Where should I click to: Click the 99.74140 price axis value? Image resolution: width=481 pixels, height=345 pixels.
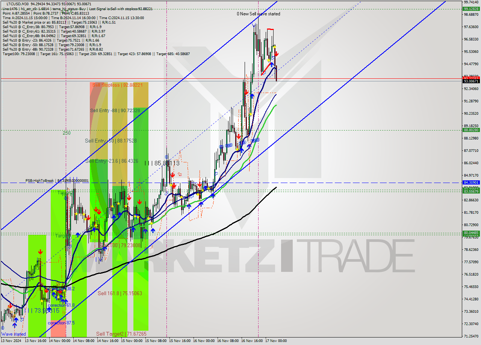tap(471, 2)
